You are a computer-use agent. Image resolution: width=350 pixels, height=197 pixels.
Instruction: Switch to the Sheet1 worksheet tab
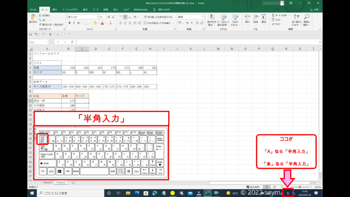pos(48,183)
